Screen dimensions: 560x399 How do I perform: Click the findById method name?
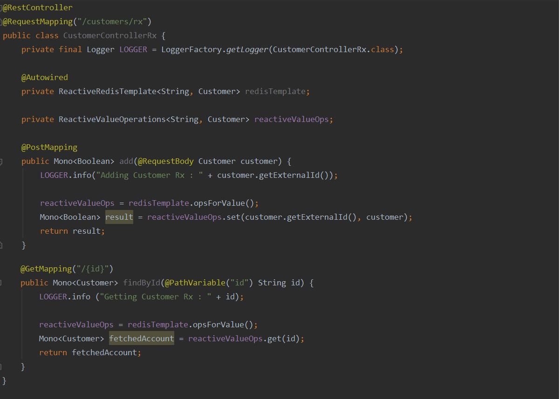(142, 283)
